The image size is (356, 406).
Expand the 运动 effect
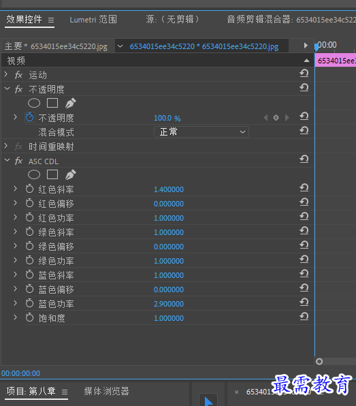[x=6, y=74]
